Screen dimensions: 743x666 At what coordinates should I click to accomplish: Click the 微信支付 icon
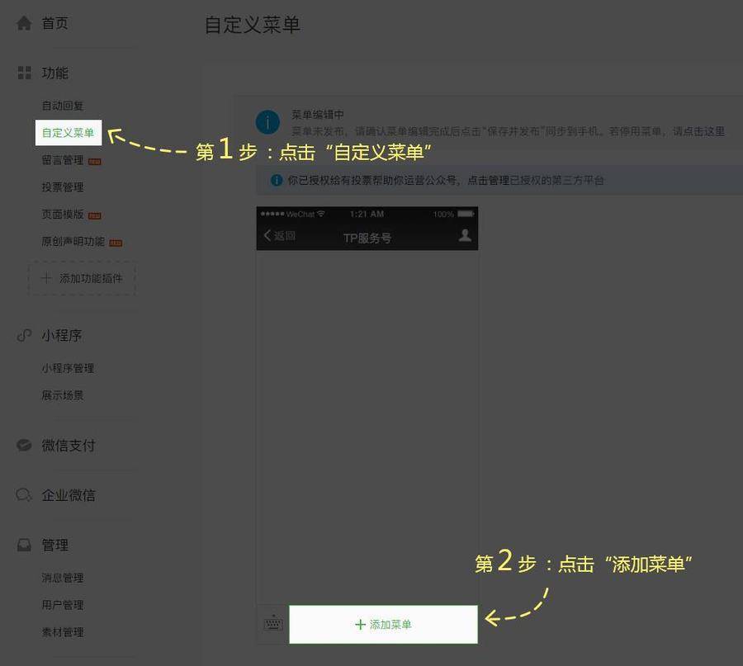point(24,445)
